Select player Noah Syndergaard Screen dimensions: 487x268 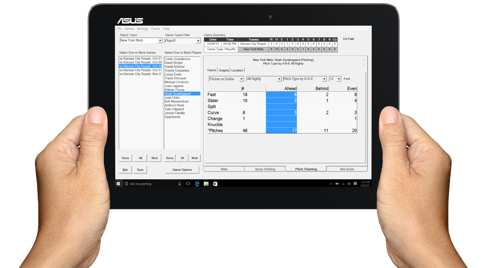tap(182, 94)
